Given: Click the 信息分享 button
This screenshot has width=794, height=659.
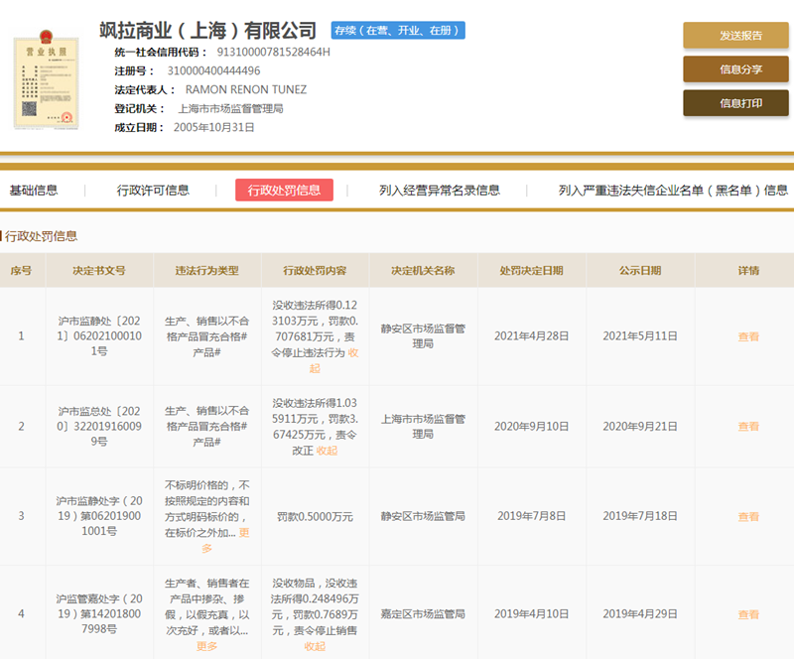Looking at the screenshot, I should pos(735,69).
